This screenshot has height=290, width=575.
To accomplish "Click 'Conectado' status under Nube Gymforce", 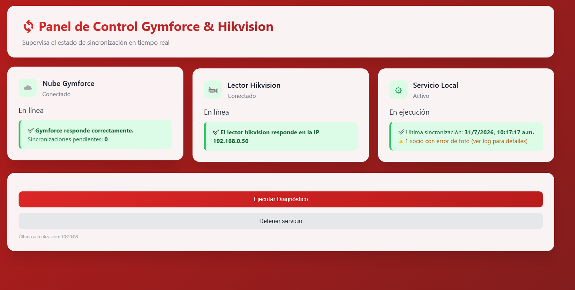I will click(x=57, y=94).
